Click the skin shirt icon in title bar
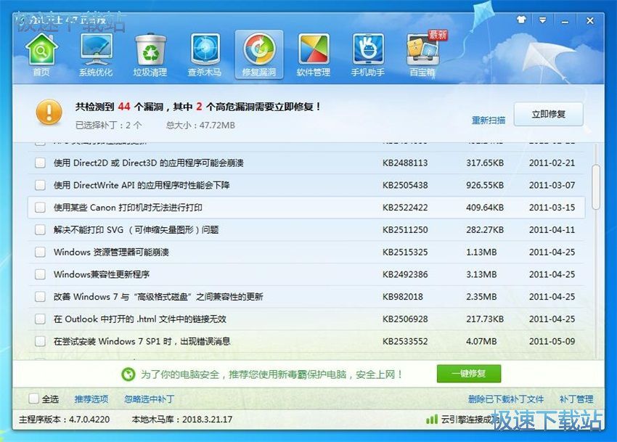 pos(521,20)
